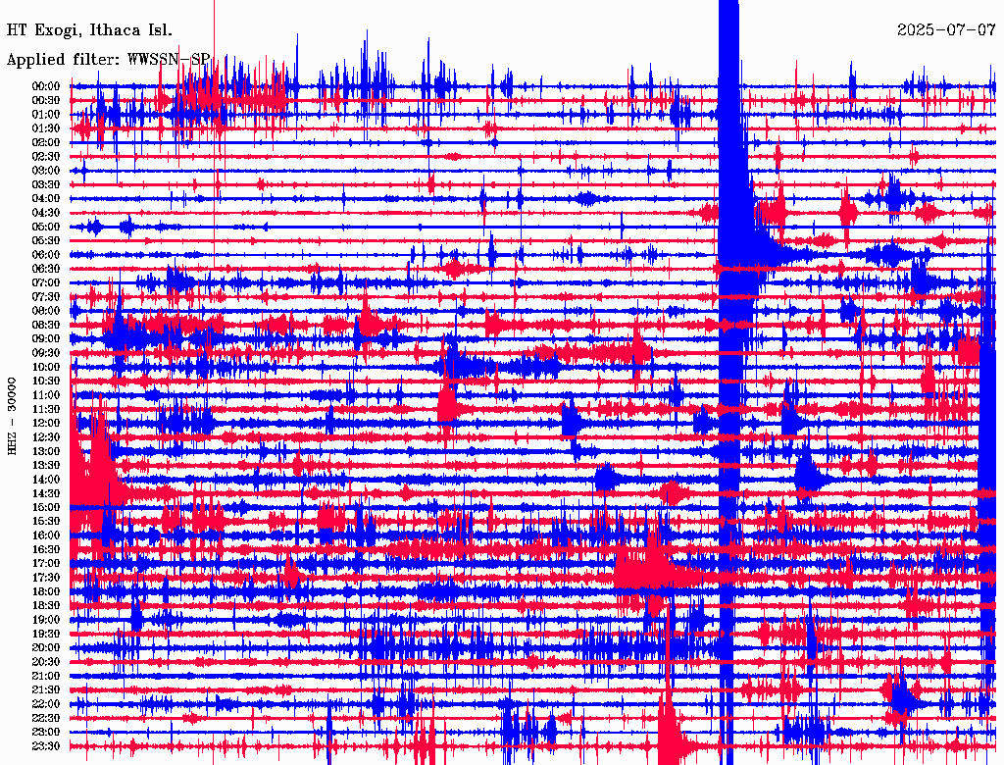
Task: Select the 02:30 time label
Action: pyautogui.click(x=46, y=157)
